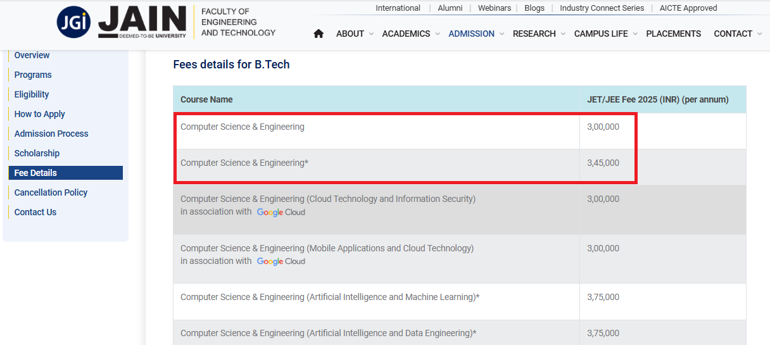This screenshot has width=770, height=345.
Task: Select Cancellation Policy in the sidebar
Action: point(51,192)
